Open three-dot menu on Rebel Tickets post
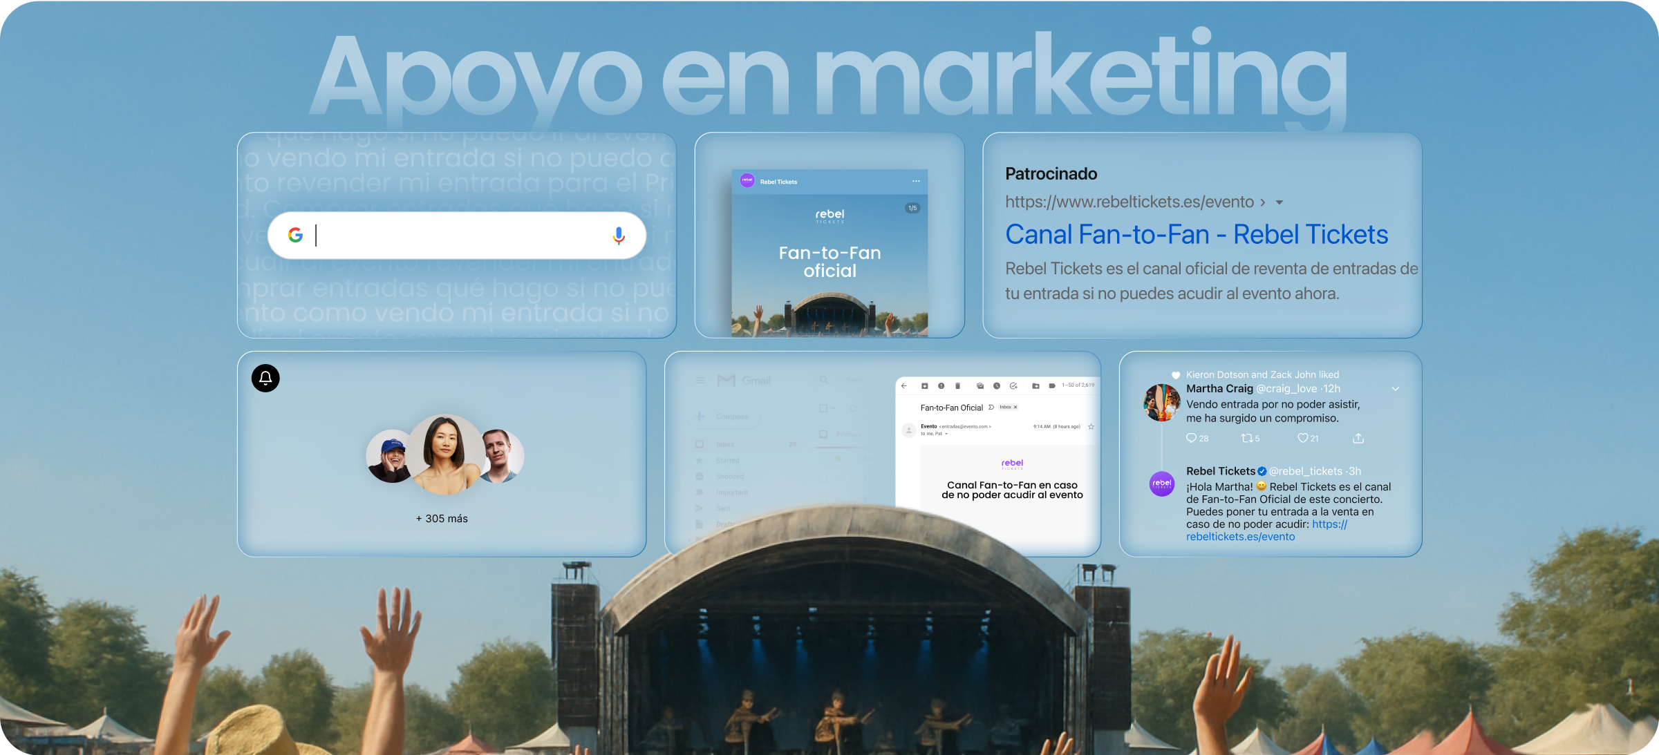This screenshot has width=1659, height=755. [916, 182]
